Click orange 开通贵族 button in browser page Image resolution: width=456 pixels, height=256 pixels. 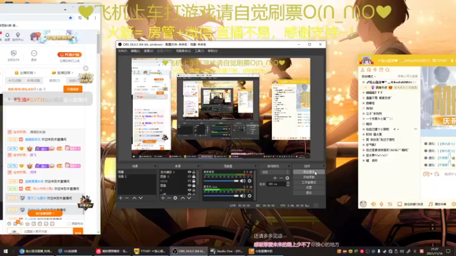tap(73, 89)
